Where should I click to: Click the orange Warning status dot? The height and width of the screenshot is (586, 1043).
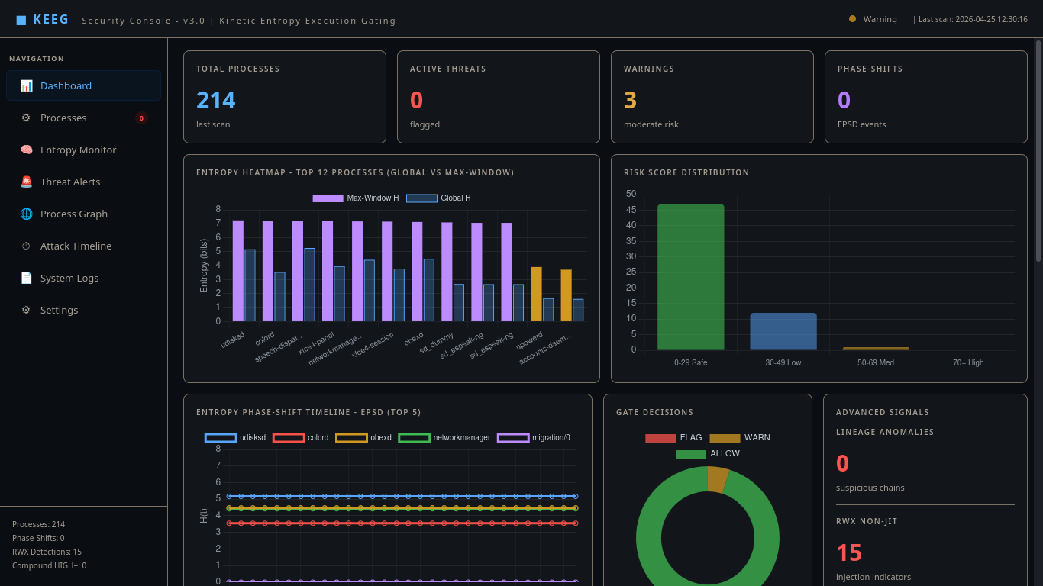tap(852, 19)
